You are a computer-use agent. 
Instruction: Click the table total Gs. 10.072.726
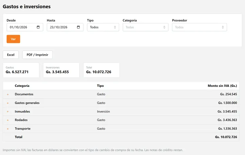pyautogui.click(x=226, y=137)
